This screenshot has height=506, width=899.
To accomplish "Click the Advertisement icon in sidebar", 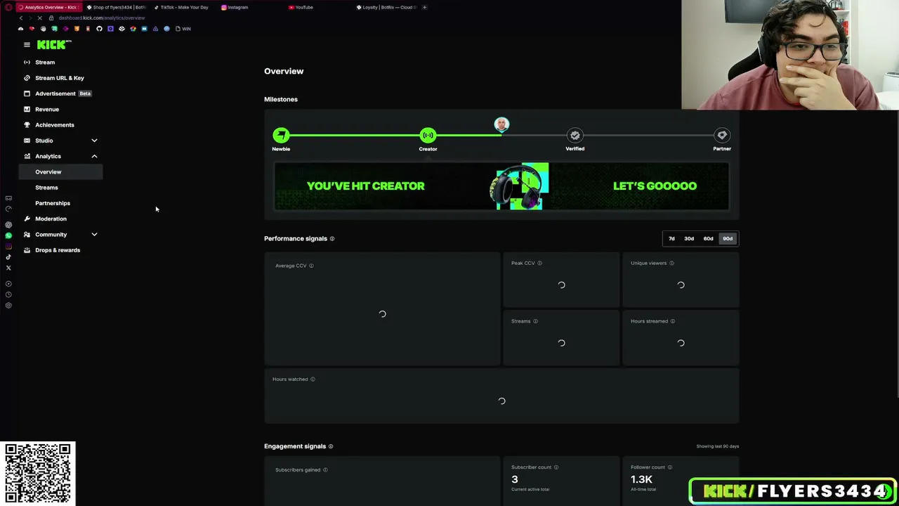I will pyautogui.click(x=27, y=93).
